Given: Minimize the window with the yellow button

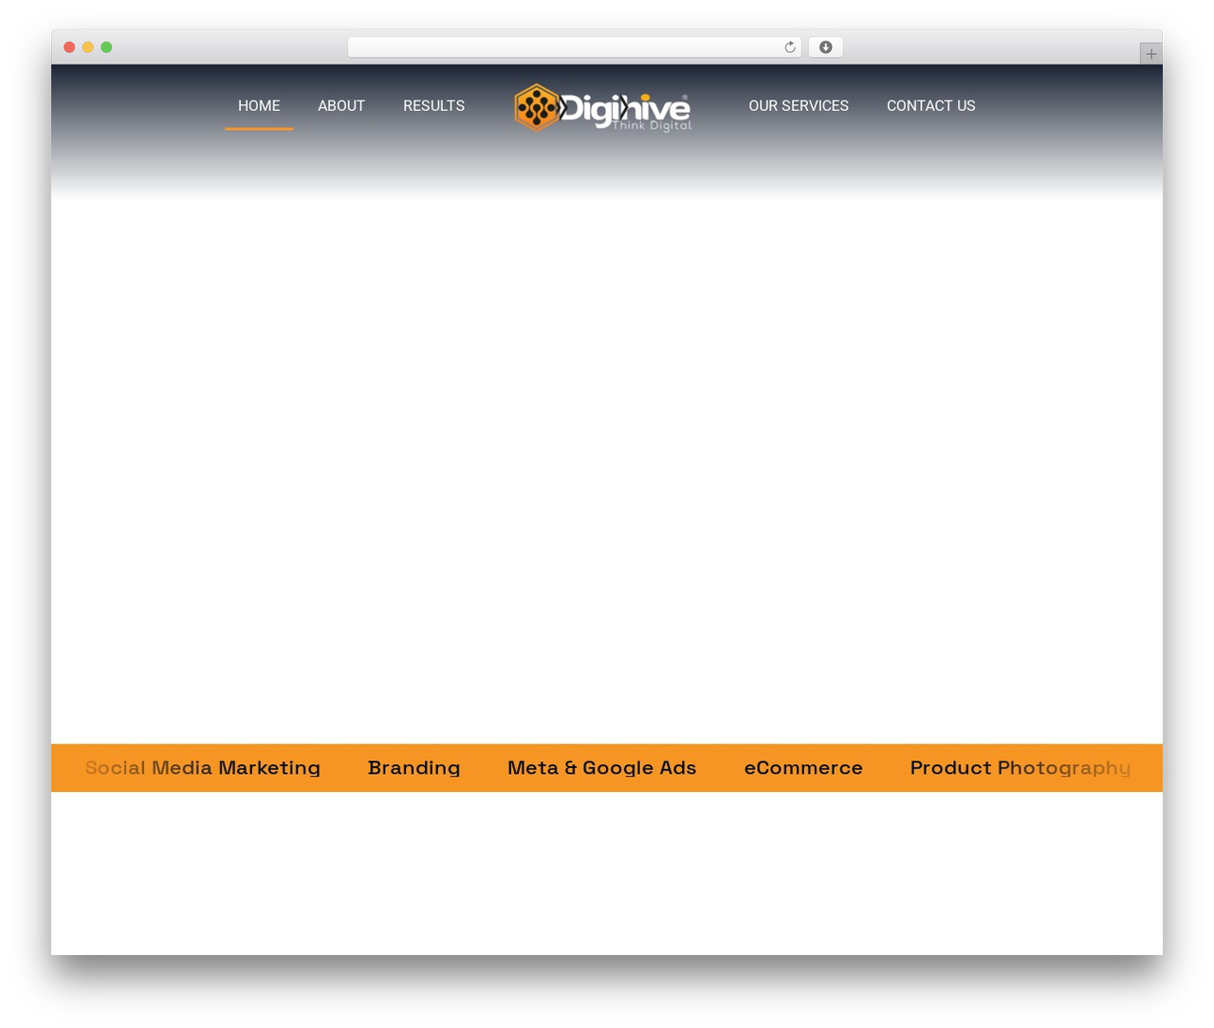Looking at the screenshot, I should (88, 47).
